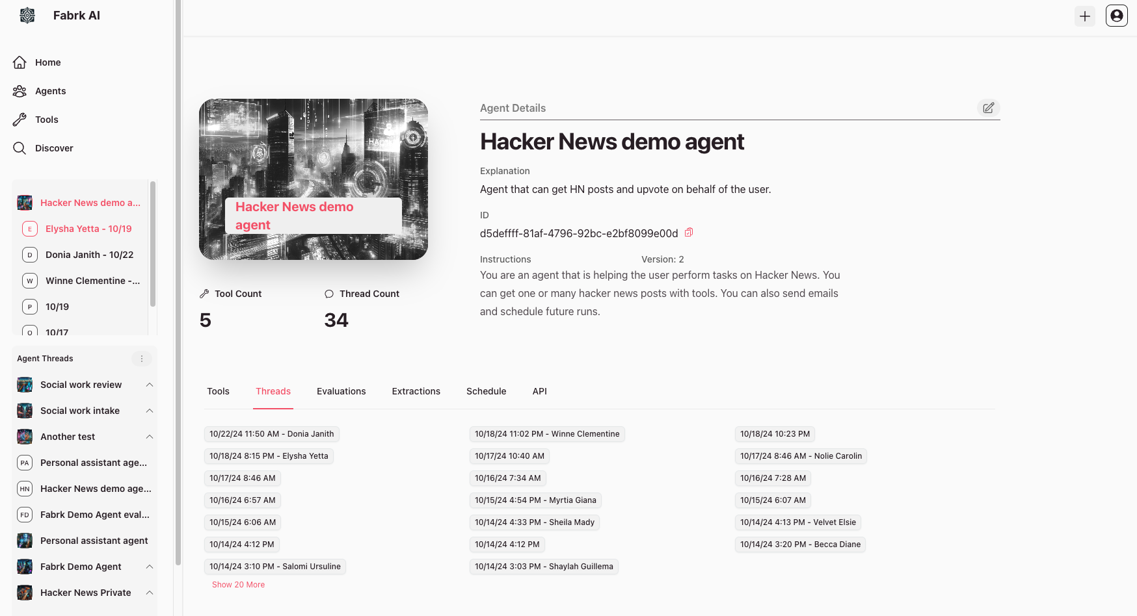This screenshot has width=1137, height=616.
Task: Click the PA avatar for Personal assistant
Action: [25, 463]
